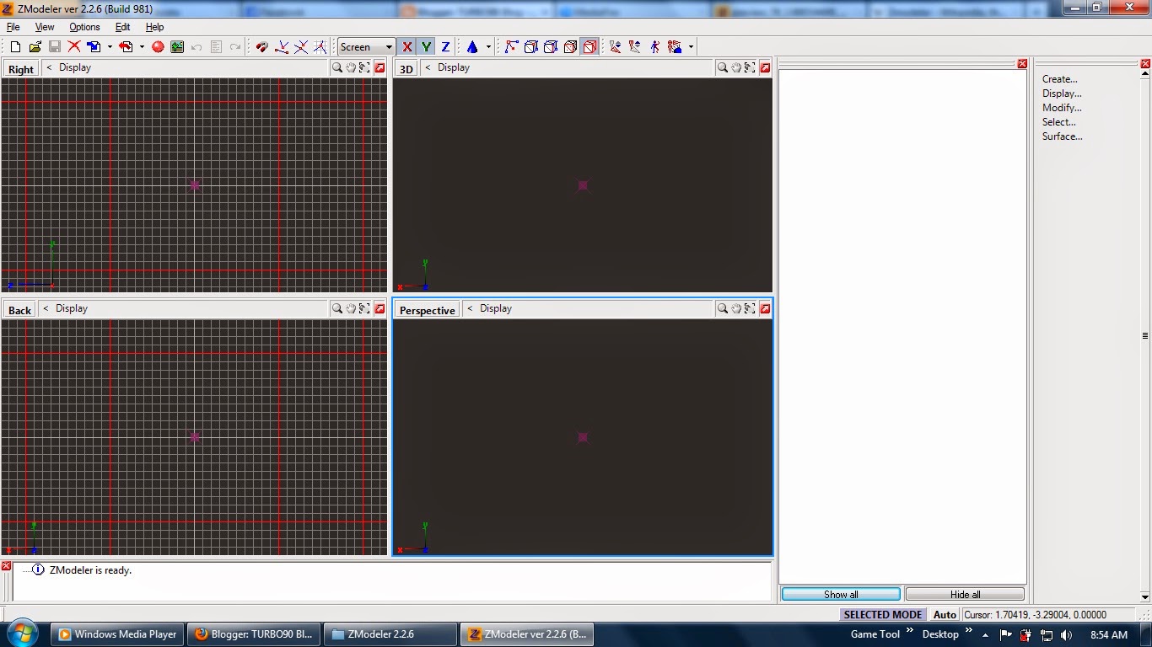Expand the Create... command group
The image size is (1152, 647).
(1060, 79)
